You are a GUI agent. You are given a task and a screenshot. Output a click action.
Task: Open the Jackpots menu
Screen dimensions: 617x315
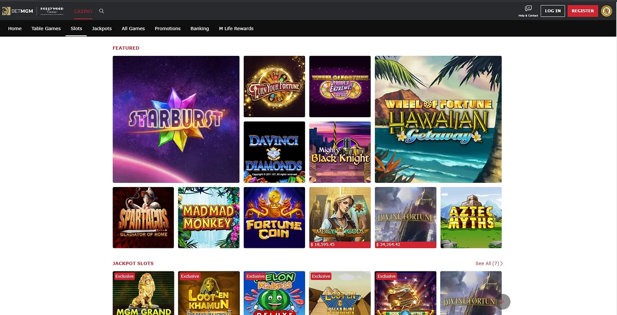(102, 29)
